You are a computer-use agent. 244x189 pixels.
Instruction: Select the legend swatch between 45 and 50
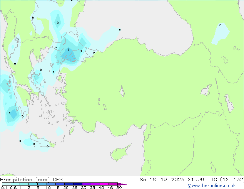[113, 184]
